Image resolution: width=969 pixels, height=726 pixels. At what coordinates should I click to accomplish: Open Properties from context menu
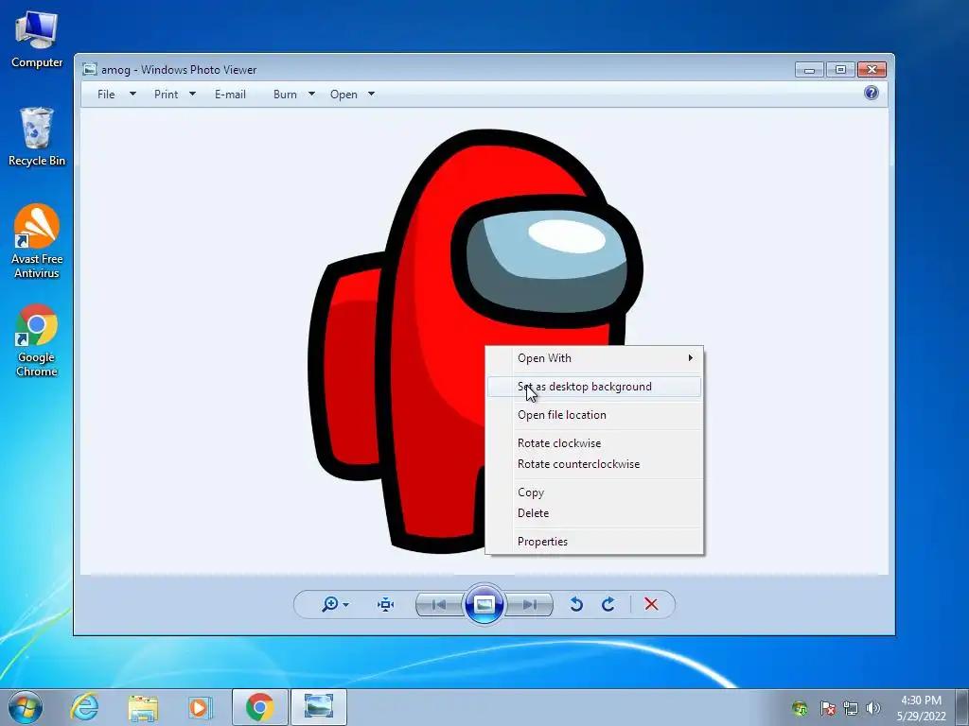[594, 542]
